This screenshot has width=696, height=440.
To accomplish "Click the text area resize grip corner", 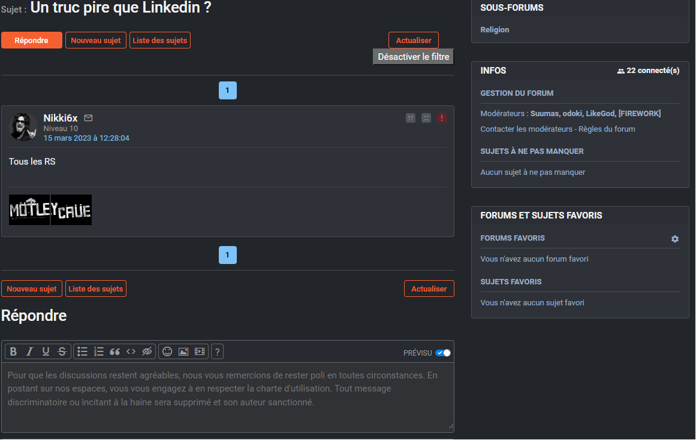I will 451,426.
